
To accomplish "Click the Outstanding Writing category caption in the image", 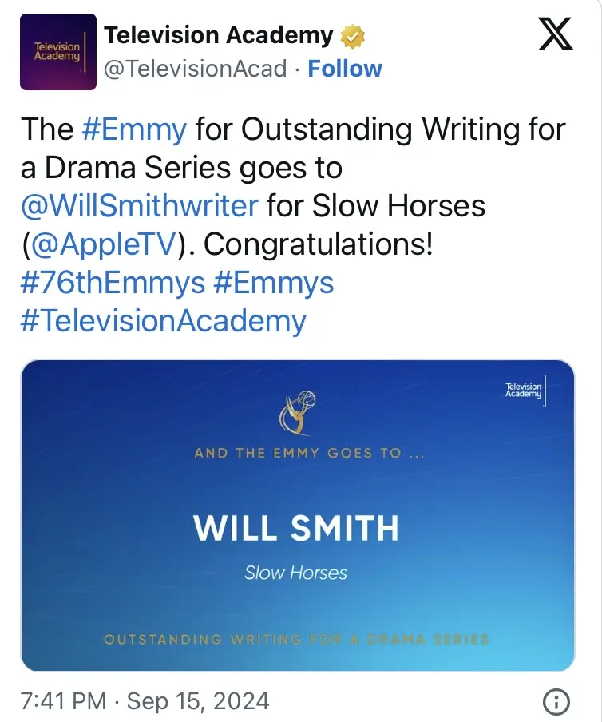I will pyautogui.click(x=296, y=639).
